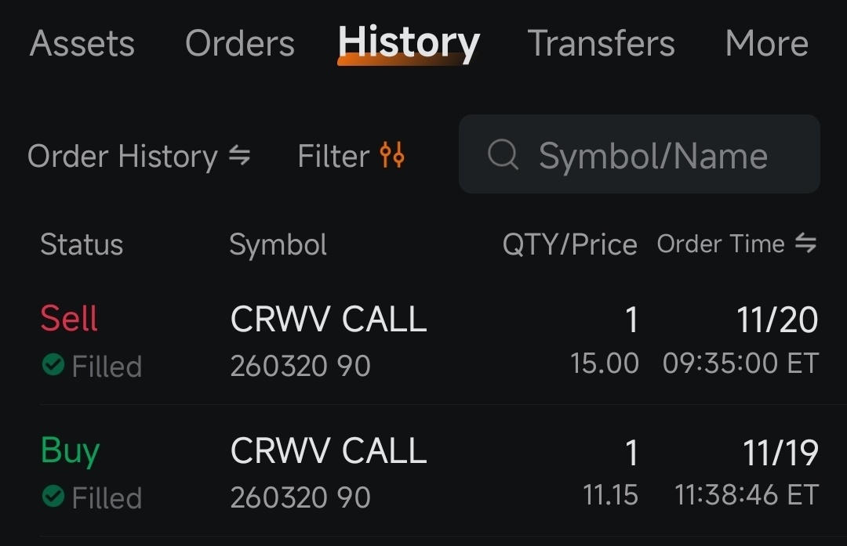The height and width of the screenshot is (546, 847).
Task: Click the Status column header
Action: (82, 244)
